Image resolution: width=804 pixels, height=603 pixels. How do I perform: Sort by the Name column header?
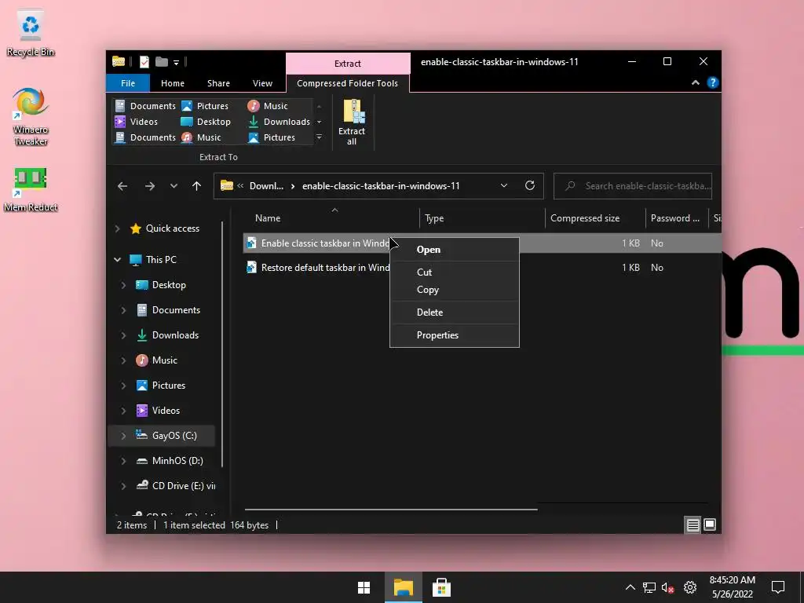coord(331,218)
